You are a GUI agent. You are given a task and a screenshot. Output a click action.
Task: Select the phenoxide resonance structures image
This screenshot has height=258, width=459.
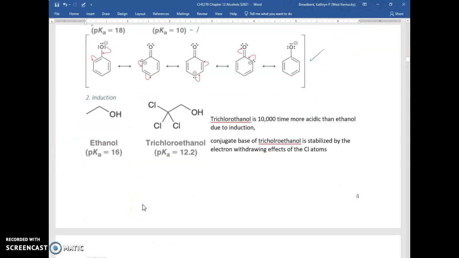click(x=195, y=61)
